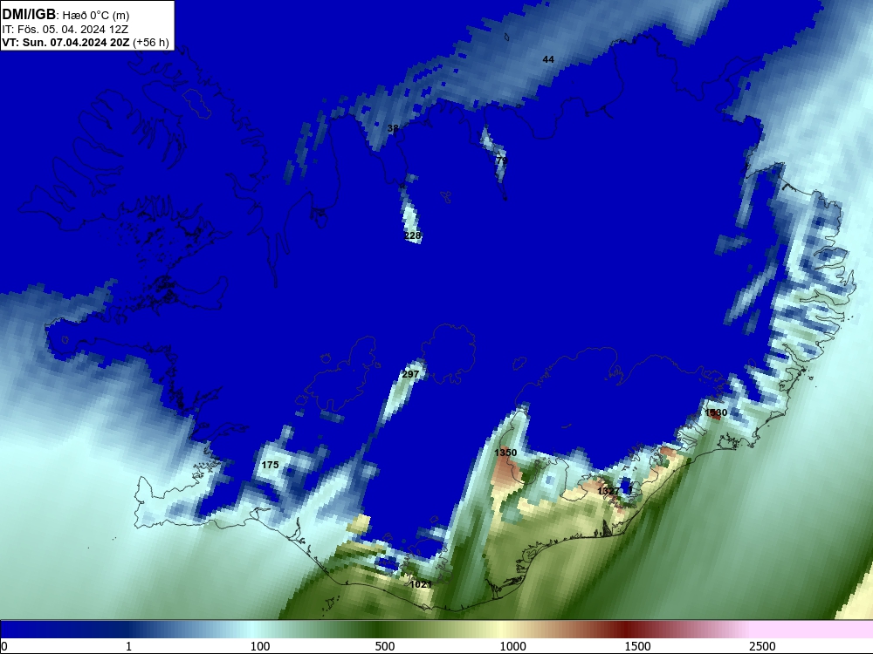
Task: Click the 2500 label on the color scale
Action: (762, 646)
